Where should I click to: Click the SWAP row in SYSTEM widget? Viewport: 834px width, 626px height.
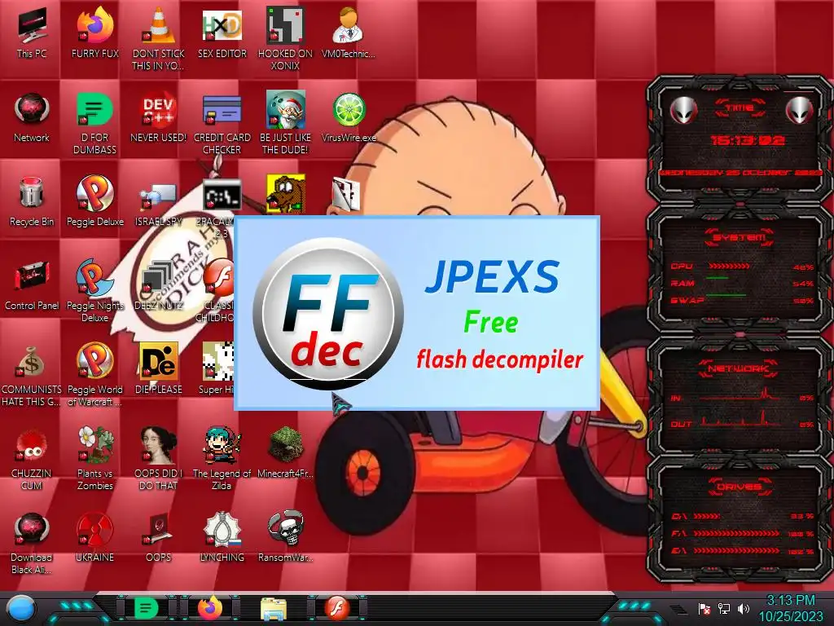click(x=743, y=300)
